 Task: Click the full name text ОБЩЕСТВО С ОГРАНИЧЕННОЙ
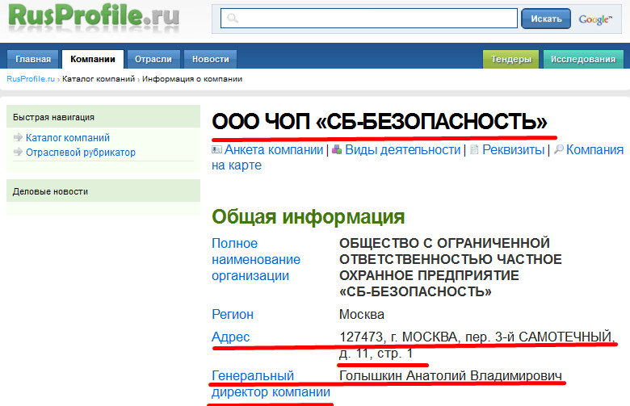(444, 243)
